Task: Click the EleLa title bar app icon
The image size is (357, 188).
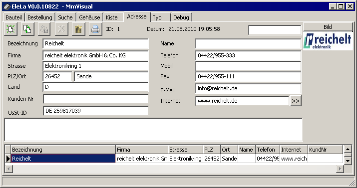Action: click(x=7, y=6)
